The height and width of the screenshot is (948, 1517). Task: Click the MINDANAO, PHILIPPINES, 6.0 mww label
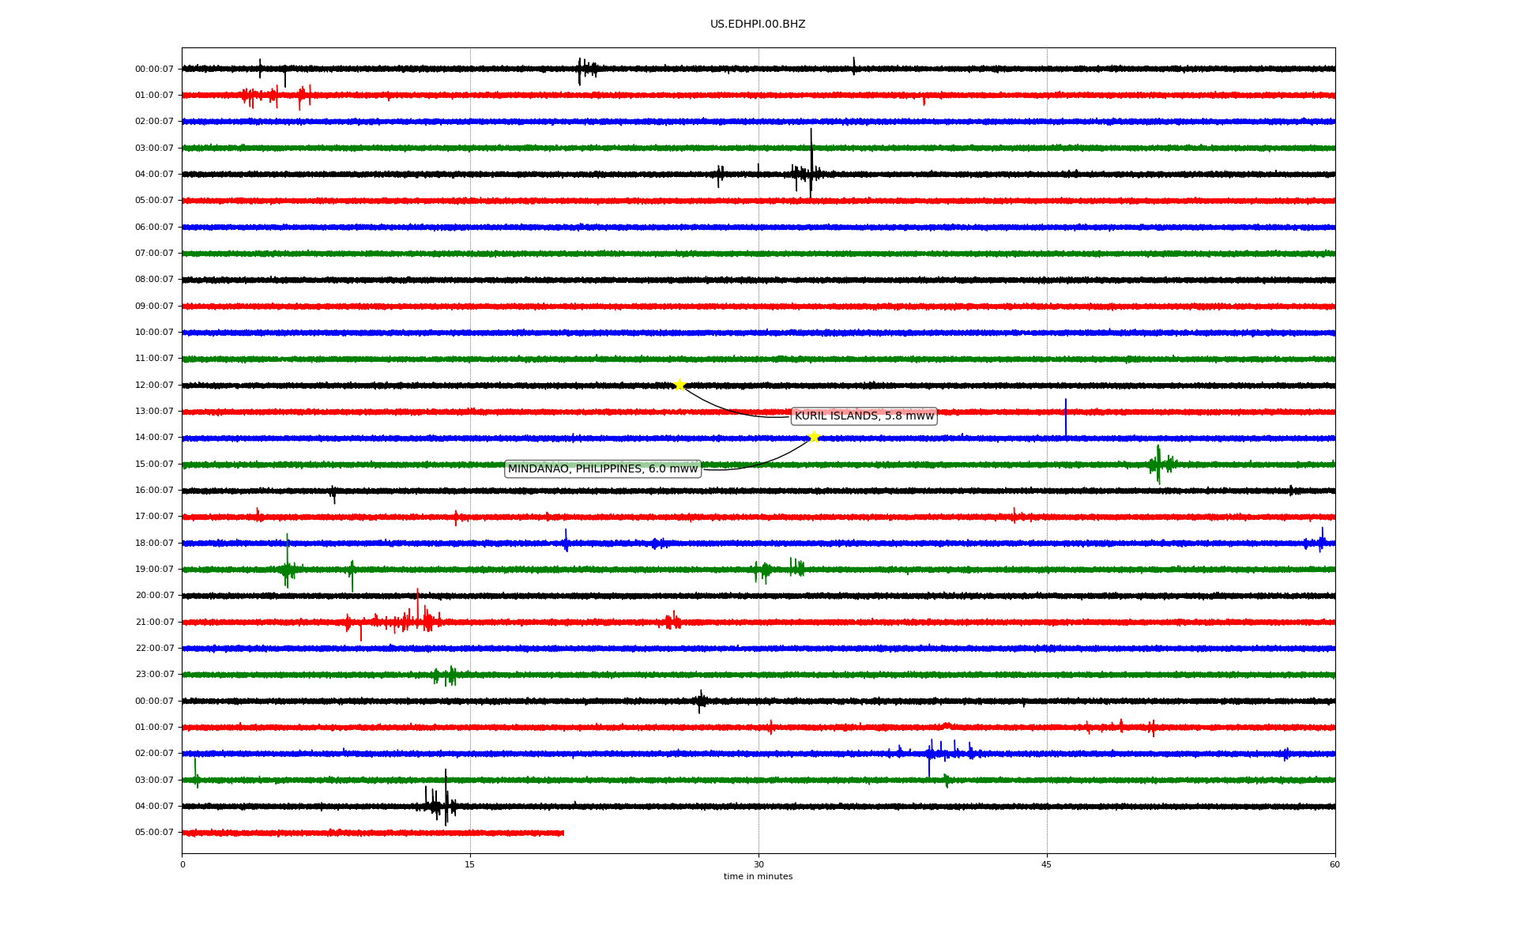603,469
